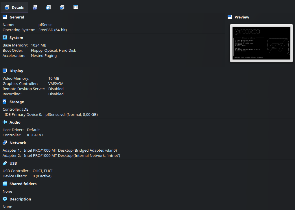Click the Network section adapter icon
This screenshot has width=295, height=210.
[x=4, y=142]
